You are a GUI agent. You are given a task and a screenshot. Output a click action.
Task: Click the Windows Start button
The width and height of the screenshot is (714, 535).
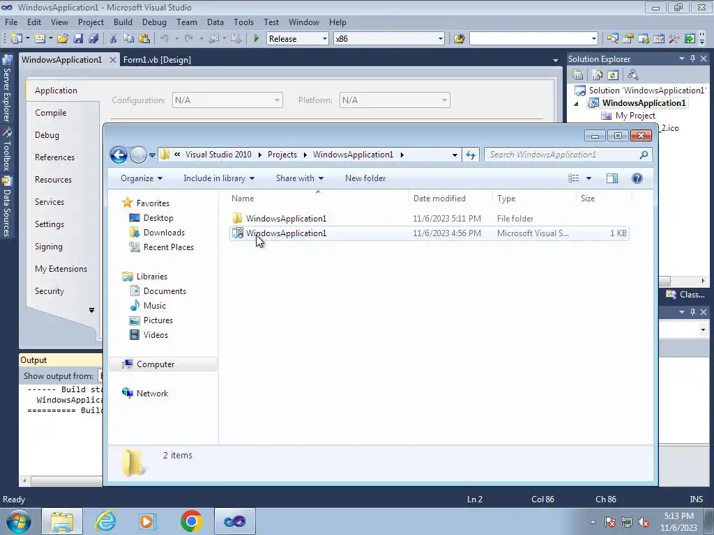19,521
